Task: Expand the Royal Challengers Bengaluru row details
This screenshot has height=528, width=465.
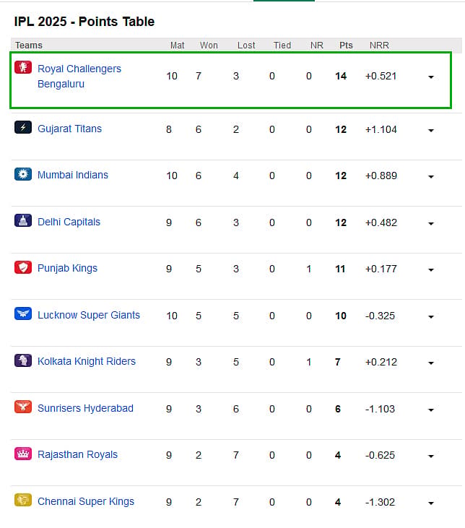Action: click(430, 77)
